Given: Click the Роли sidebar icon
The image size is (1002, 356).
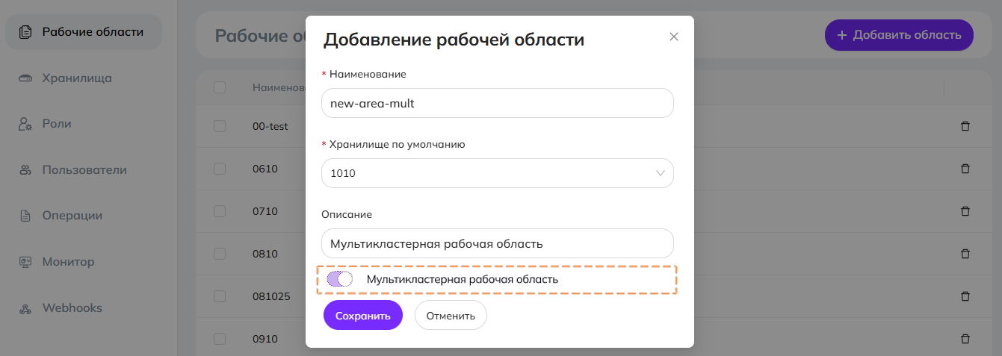Looking at the screenshot, I should (25, 124).
